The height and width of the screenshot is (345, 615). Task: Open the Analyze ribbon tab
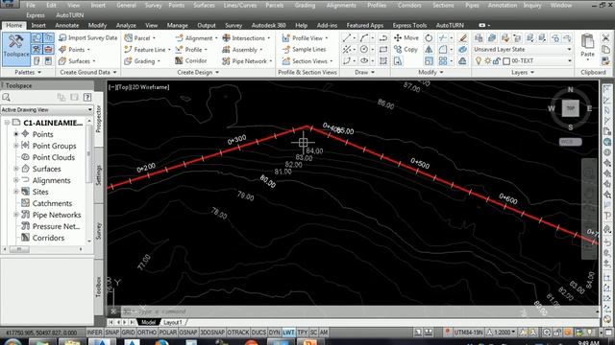126,25
